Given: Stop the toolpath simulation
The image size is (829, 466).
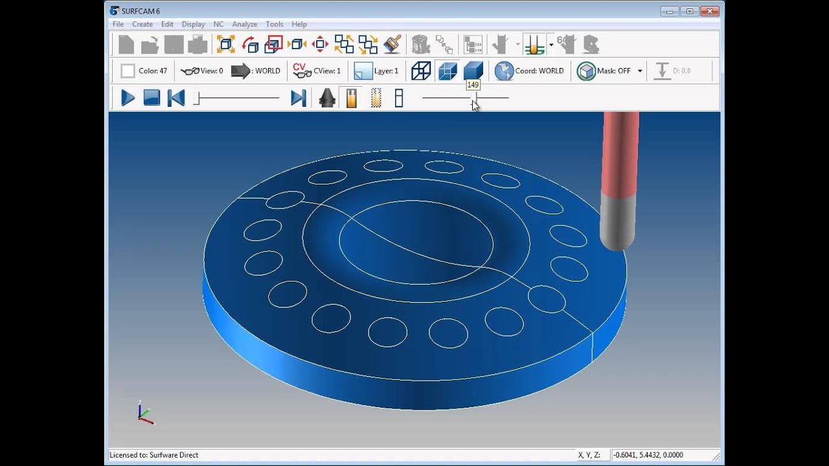Looking at the screenshot, I should tap(152, 98).
